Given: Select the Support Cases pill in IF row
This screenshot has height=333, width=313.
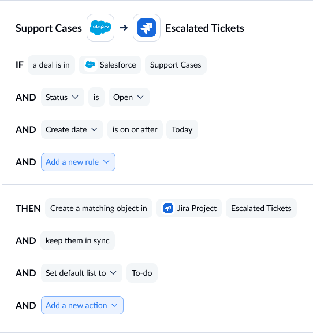Looking at the screenshot, I should [176, 65].
